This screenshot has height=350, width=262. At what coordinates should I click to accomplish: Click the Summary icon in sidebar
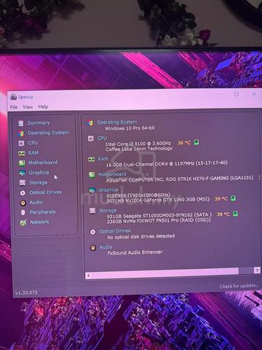pos(21,123)
